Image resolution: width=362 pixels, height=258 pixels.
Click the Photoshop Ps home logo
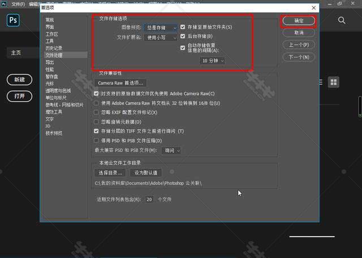pyautogui.click(x=13, y=20)
